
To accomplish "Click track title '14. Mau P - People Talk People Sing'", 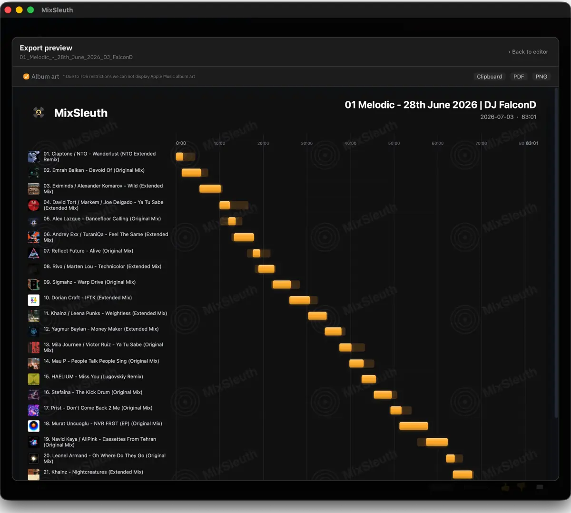I will (x=101, y=361).
